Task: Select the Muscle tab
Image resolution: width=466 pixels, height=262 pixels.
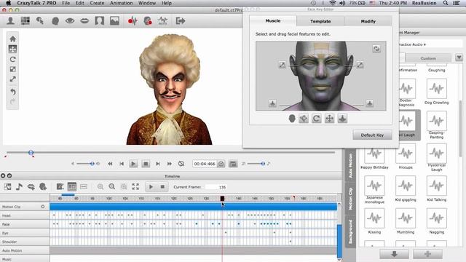Action: click(273, 21)
